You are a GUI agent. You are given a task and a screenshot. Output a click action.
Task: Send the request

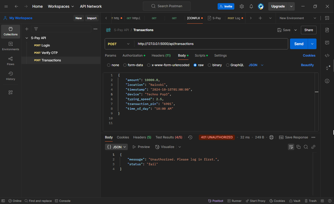[x=299, y=44]
